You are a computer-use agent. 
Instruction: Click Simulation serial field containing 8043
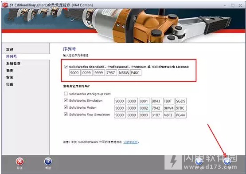(x=156, y=101)
